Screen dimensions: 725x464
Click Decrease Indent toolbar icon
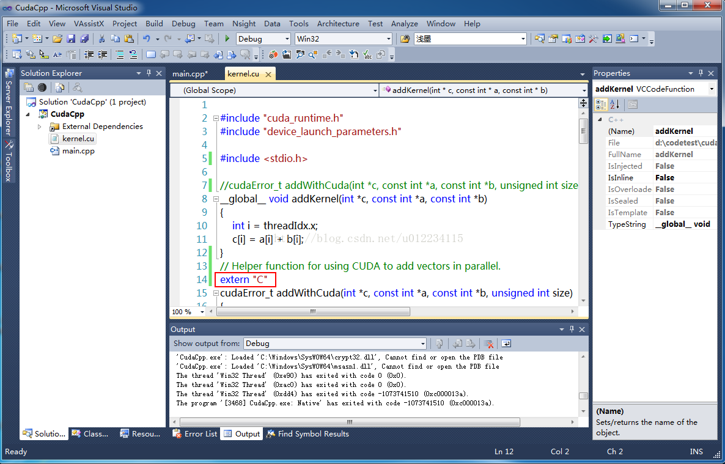(88, 54)
